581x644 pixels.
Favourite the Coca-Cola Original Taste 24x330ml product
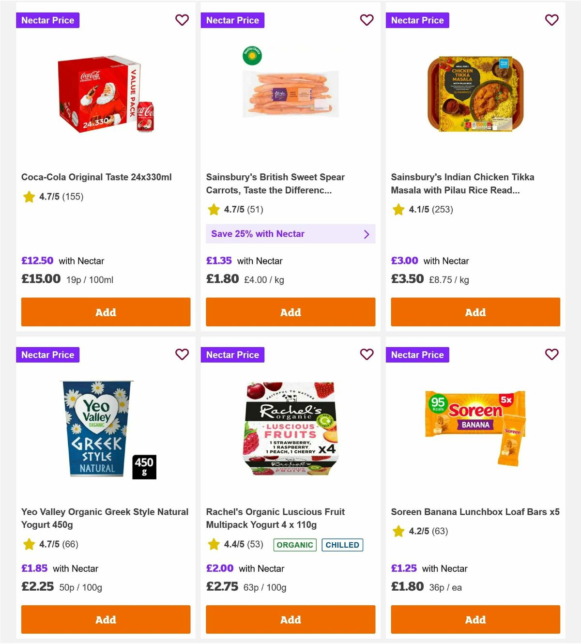pos(182,20)
